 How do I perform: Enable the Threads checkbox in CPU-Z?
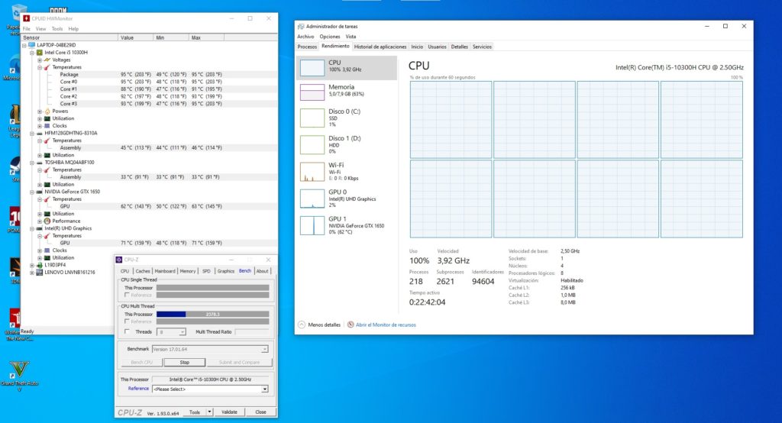127,332
